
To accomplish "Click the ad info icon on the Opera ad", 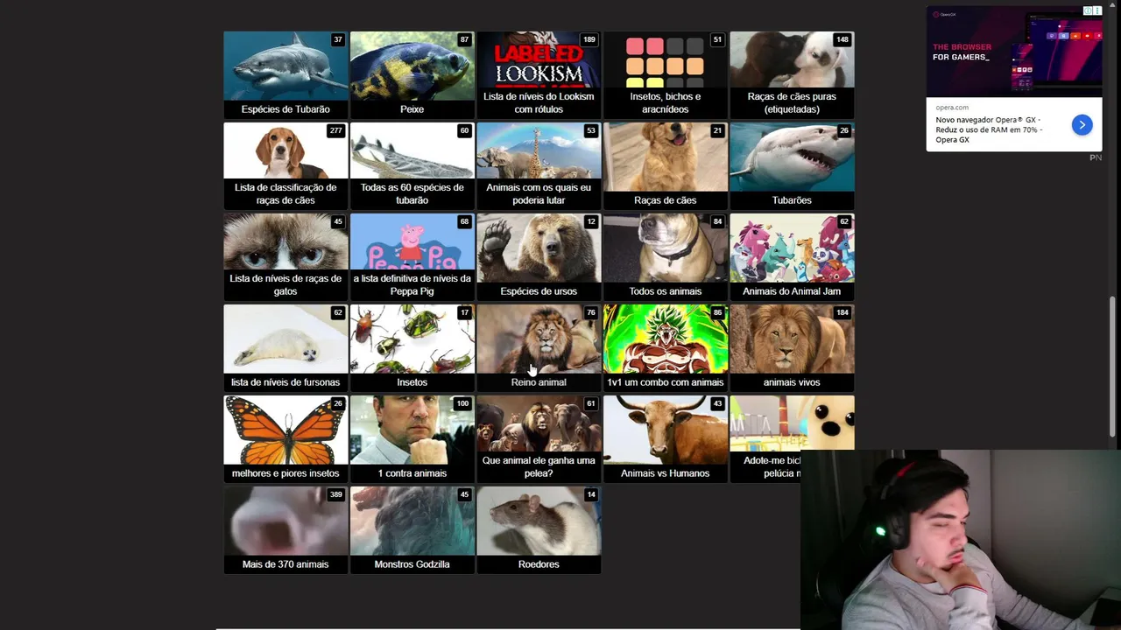I will click(1088, 11).
